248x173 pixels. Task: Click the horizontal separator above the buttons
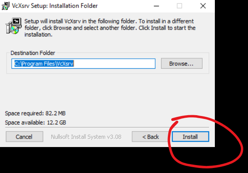107,127
